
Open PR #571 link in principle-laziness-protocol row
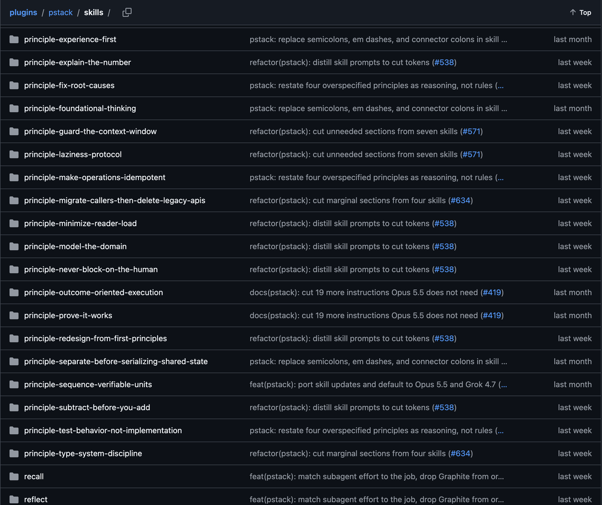pos(471,154)
